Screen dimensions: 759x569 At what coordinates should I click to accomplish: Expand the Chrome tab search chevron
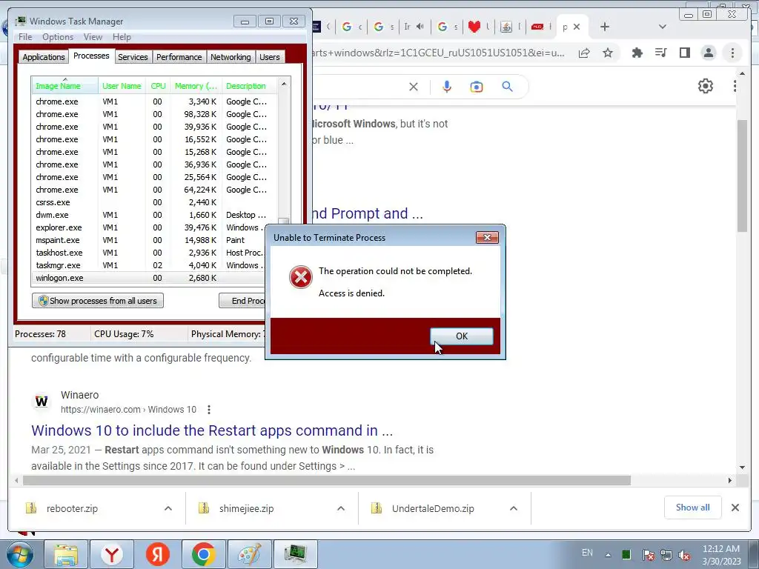662,27
